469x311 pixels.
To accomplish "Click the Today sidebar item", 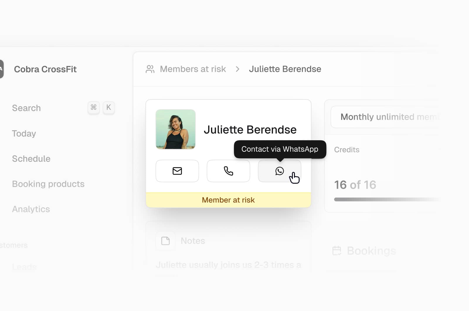I will (24, 133).
